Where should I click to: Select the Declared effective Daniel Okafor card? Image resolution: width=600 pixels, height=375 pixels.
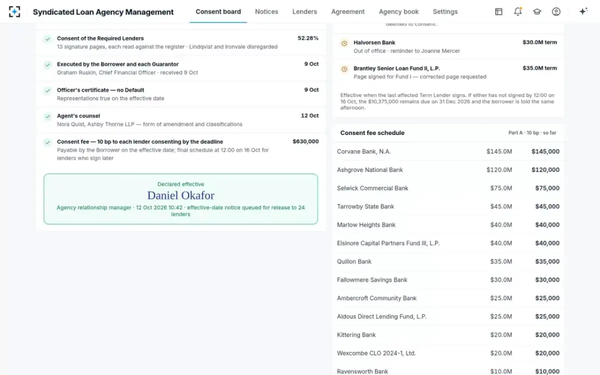[x=180, y=199]
